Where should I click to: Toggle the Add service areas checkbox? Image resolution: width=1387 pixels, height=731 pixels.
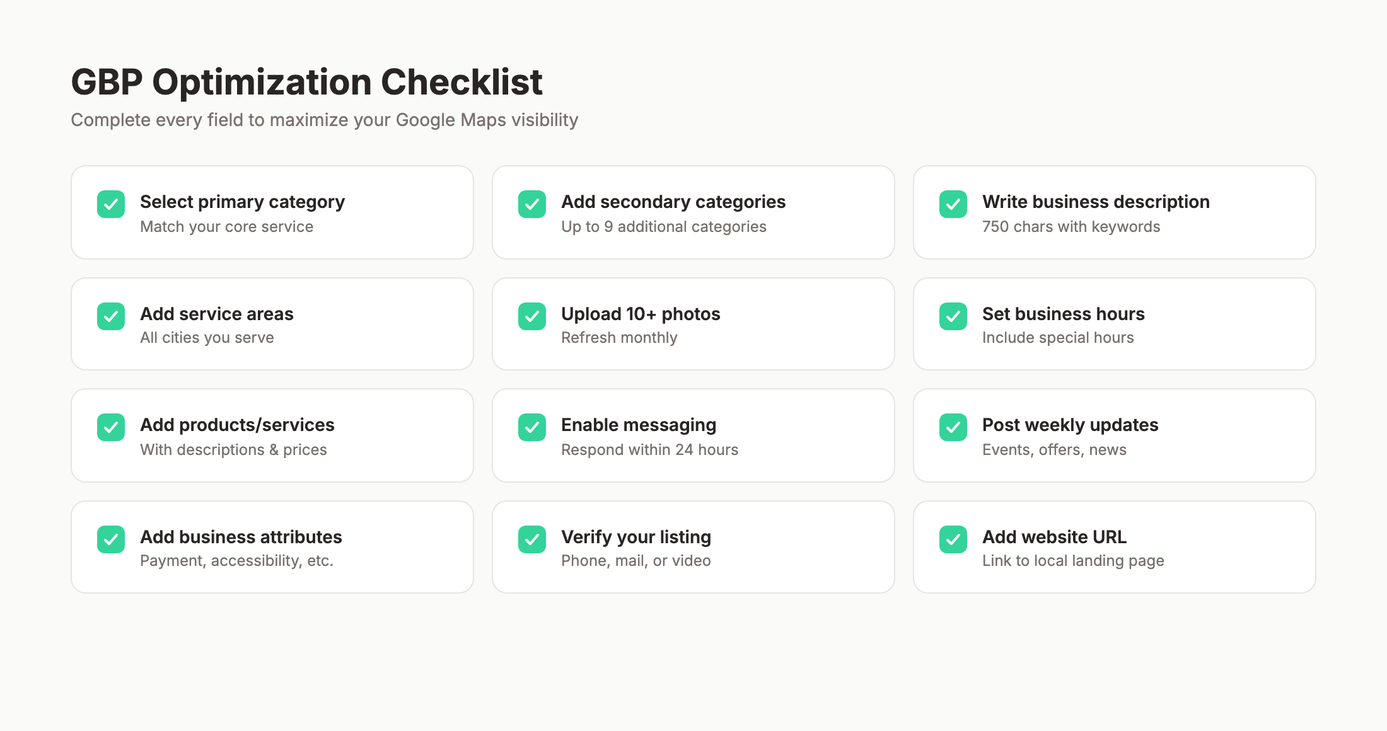pyautogui.click(x=111, y=316)
